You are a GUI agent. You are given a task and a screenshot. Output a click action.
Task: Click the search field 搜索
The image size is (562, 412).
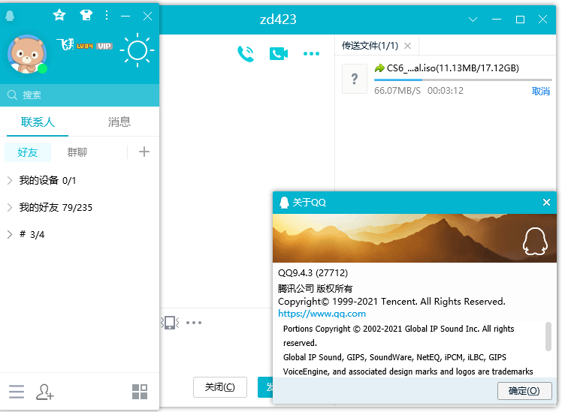(80, 95)
